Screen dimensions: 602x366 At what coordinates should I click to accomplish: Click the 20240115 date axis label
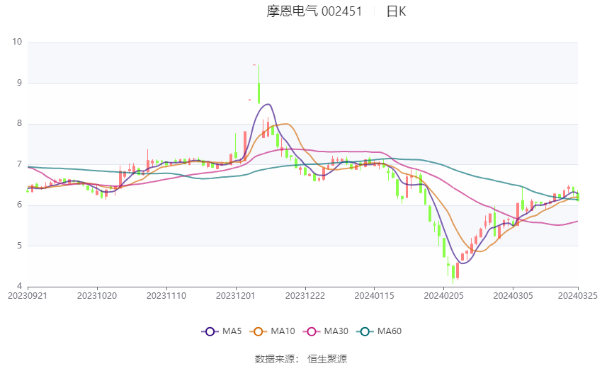coord(375,296)
